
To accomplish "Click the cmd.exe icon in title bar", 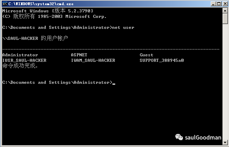I will 4,3.
